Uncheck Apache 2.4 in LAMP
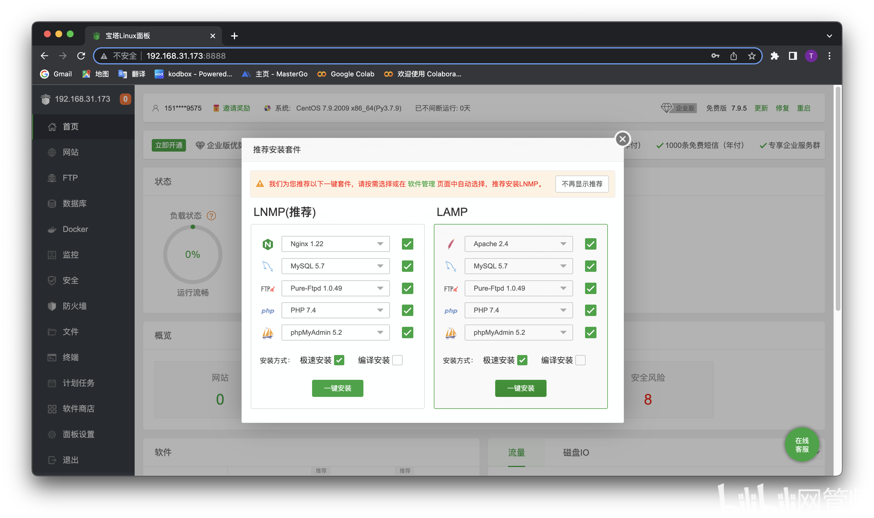 590,244
